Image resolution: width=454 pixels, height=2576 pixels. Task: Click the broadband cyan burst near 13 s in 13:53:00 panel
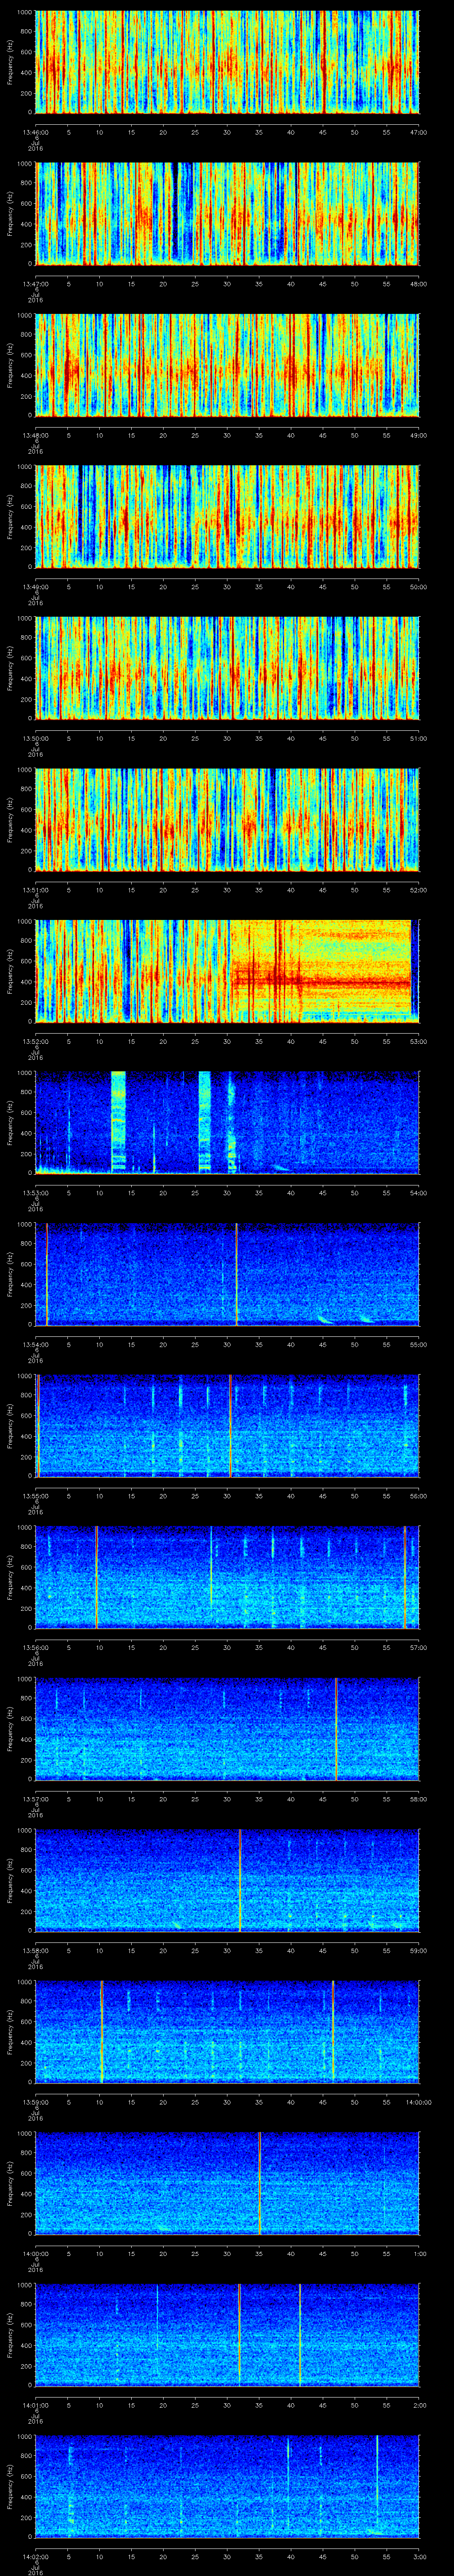(x=118, y=1123)
